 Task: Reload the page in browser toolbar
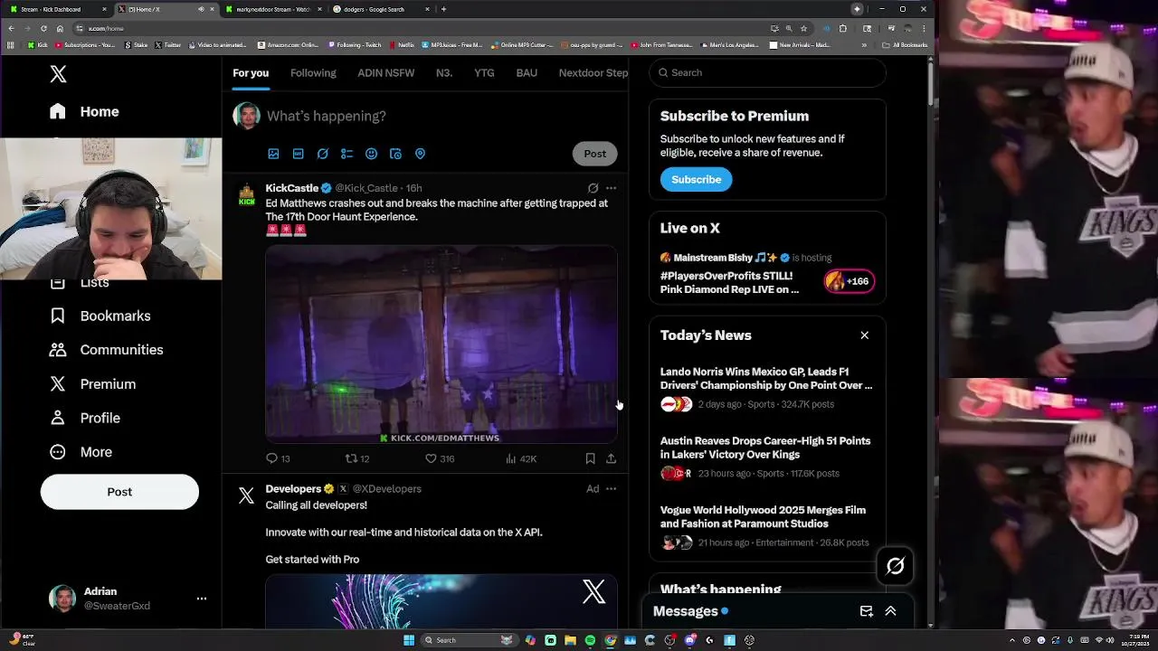click(x=43, y=28)
